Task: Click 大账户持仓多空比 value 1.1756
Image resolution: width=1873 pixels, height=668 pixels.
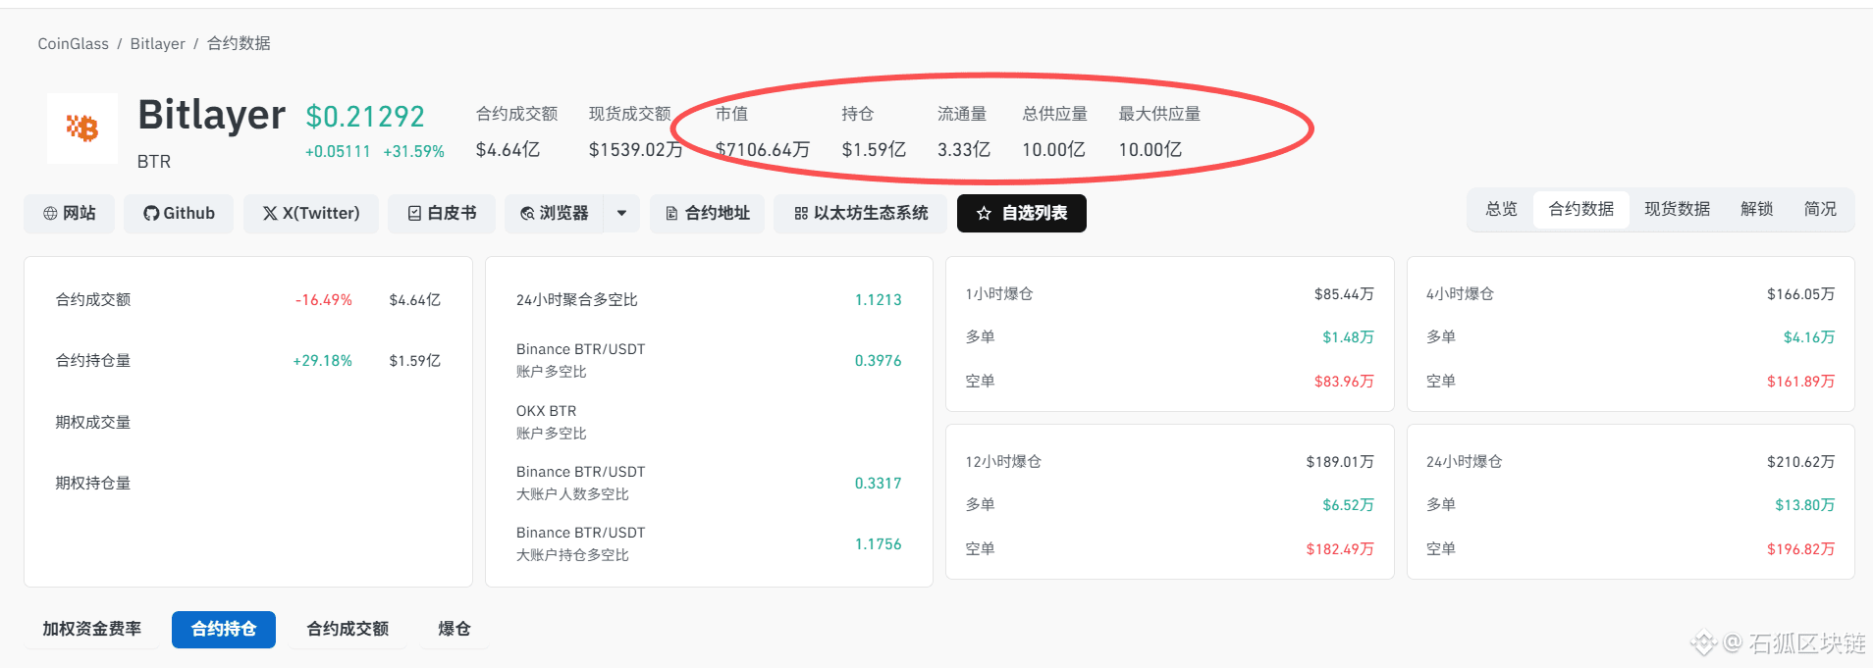Action: [878, 544]
